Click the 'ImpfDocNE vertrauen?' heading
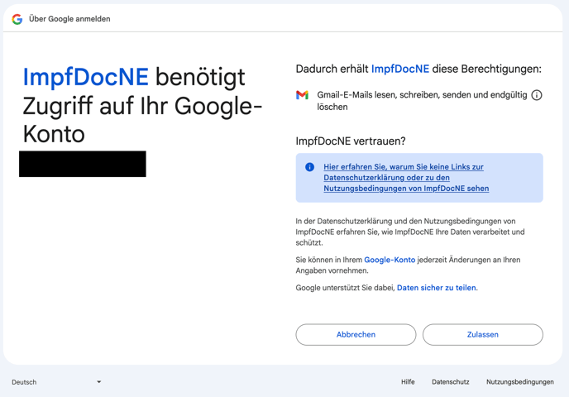Screen dimensions: 569x397 point(351,141)
